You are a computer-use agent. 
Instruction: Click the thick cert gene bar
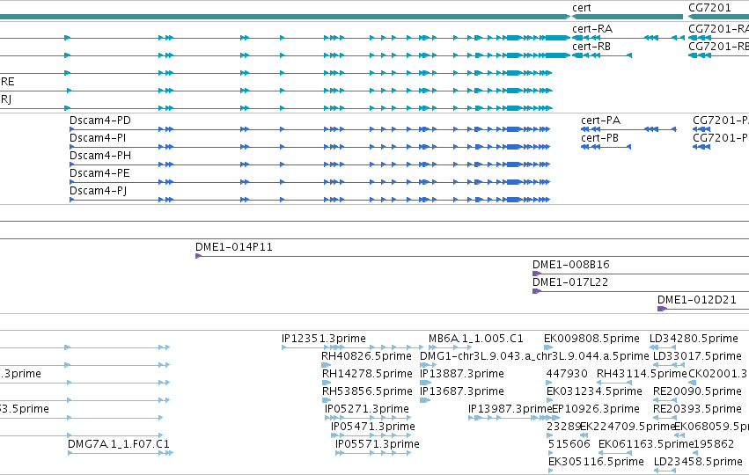(628, 17)
